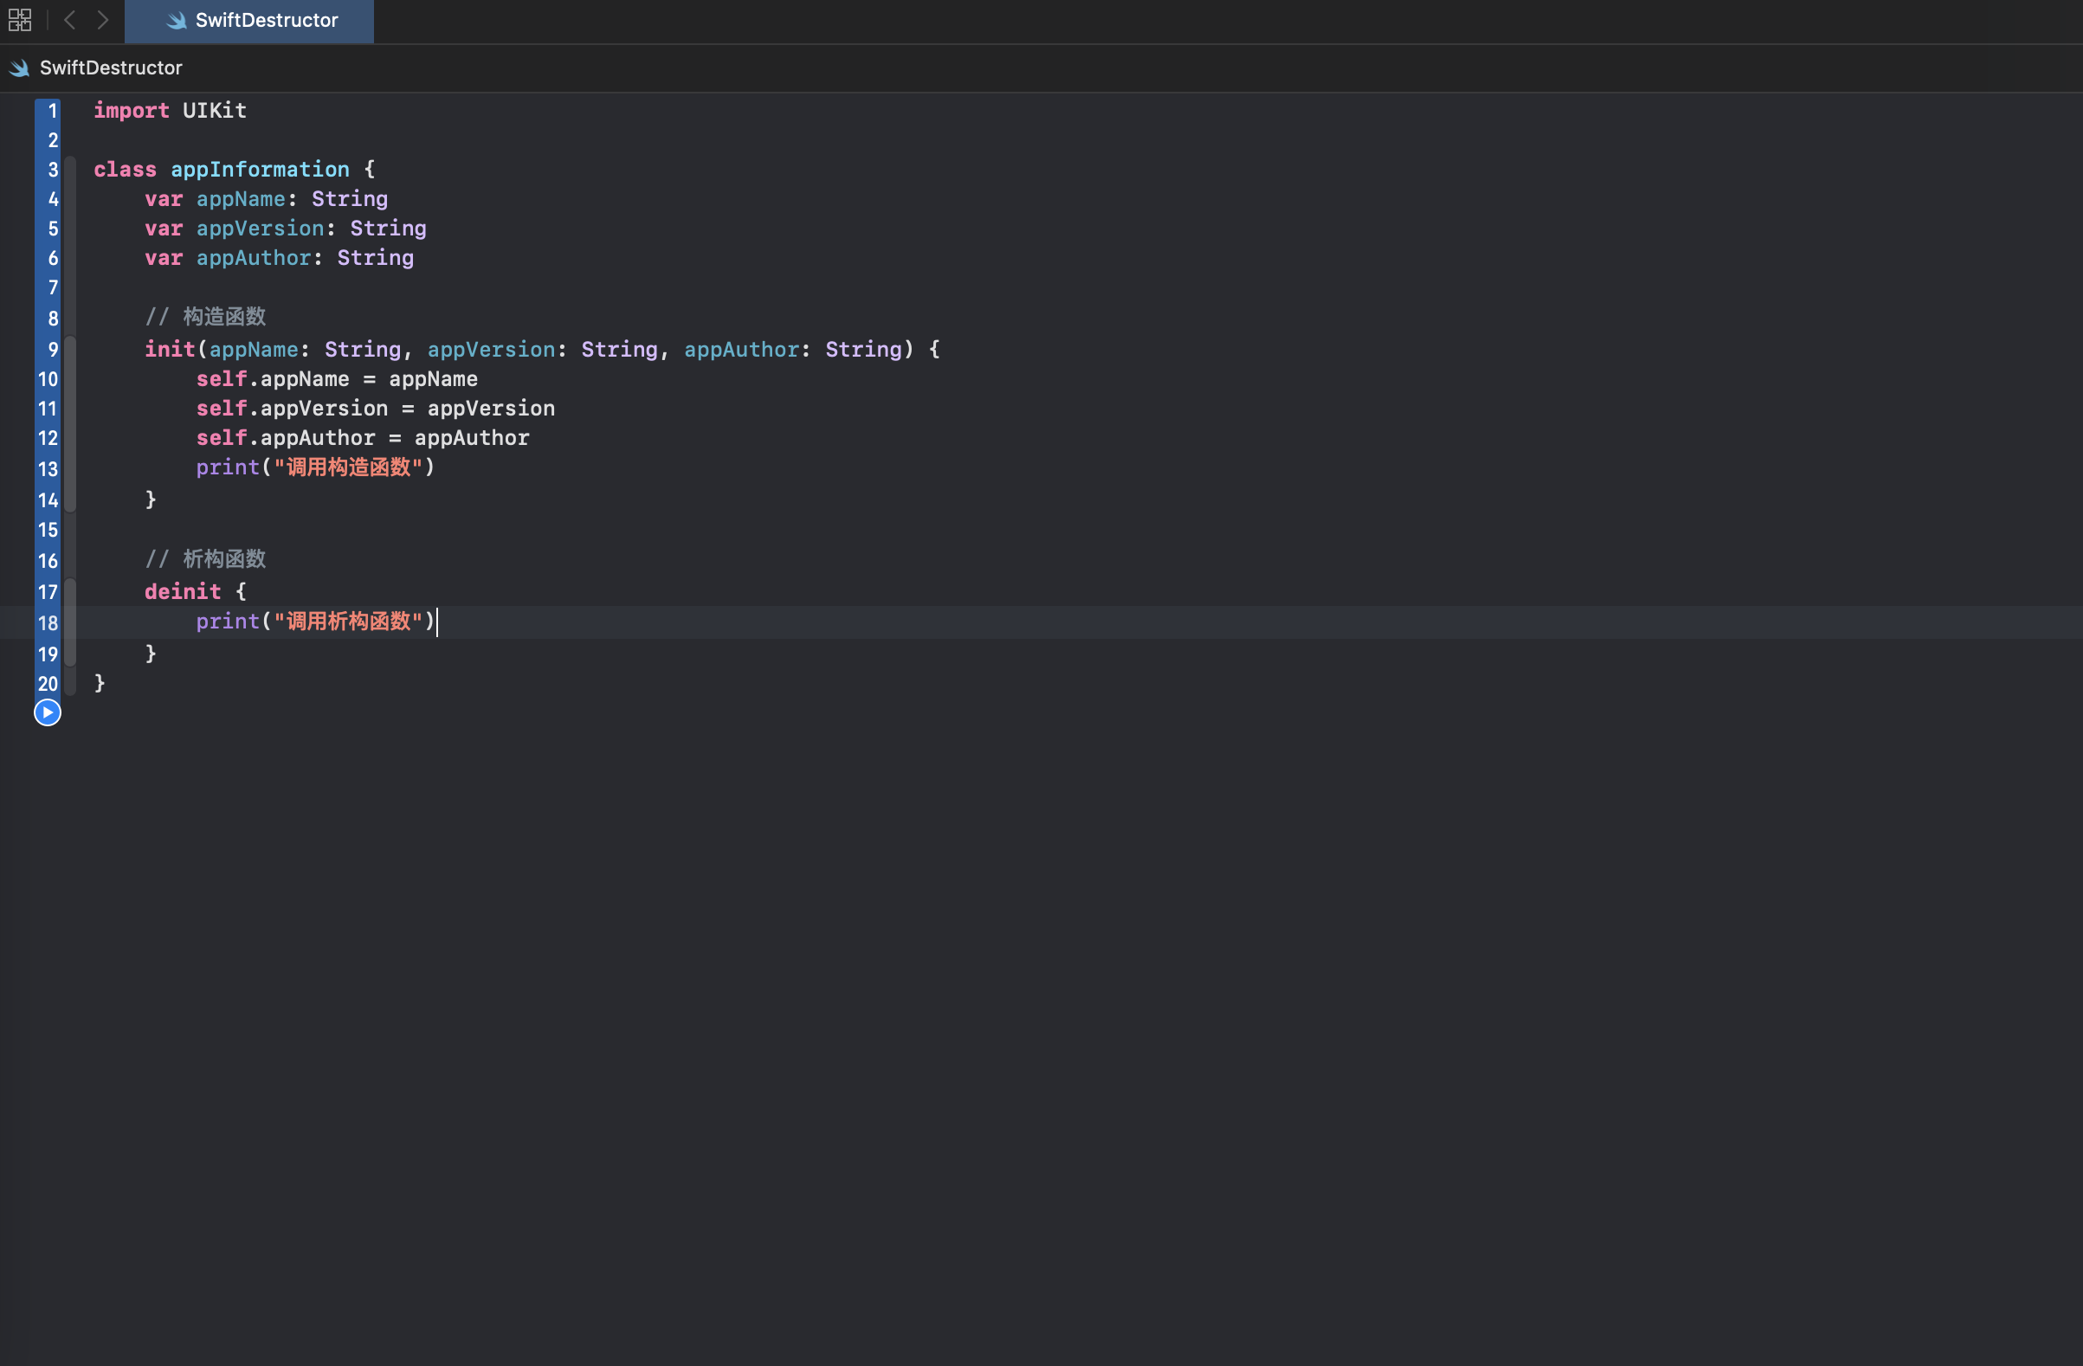Click the Swift icon in the SwiftDestructor tab
Viewport: 2083px width, 1366px height.
tap(176, 20)
